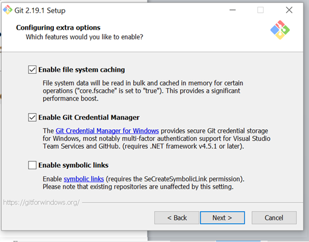The image size is (309, 242).
Task: Tick the symbolic links checkbox box
Action: tap(32, 165)
